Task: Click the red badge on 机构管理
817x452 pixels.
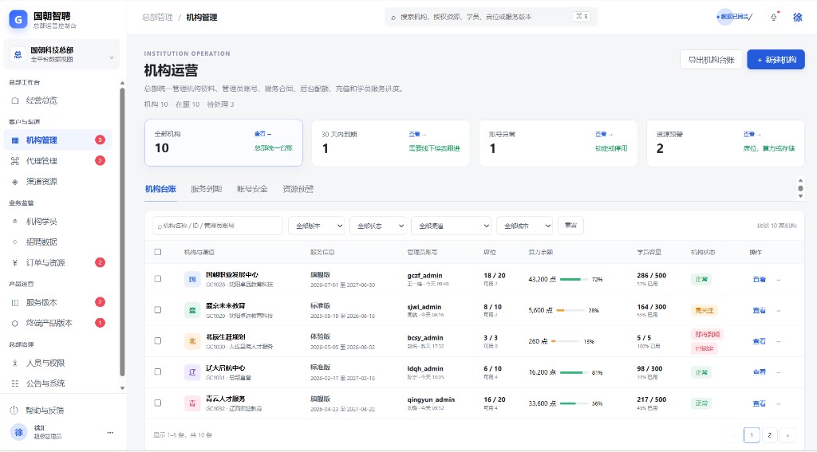Action: point(100,140)
